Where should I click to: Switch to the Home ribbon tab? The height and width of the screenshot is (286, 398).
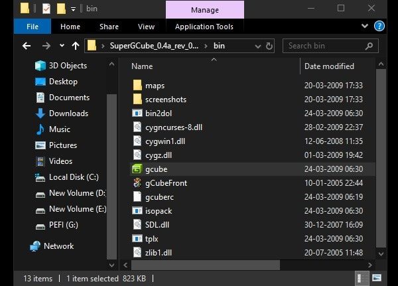tap(70, 27)
